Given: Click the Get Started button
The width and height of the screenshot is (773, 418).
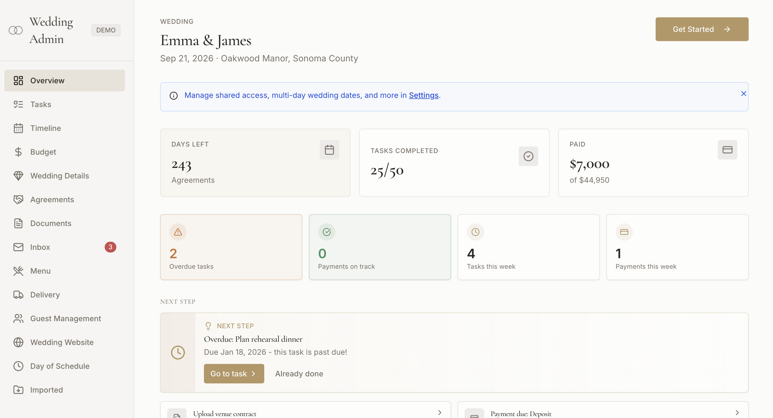Looking at the screenshot, I should pos(702,29).
